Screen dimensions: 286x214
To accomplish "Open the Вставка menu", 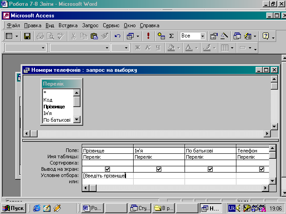I will coord(68,25).
